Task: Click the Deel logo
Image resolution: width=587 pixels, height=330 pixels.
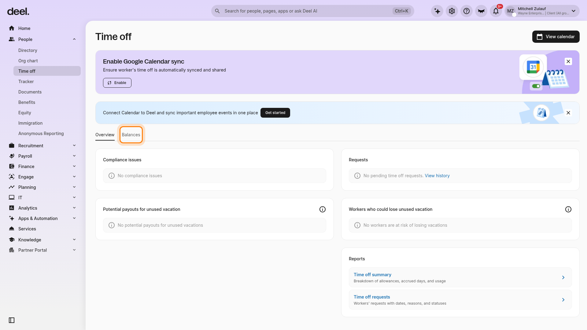Action: [x=18, y=12]
